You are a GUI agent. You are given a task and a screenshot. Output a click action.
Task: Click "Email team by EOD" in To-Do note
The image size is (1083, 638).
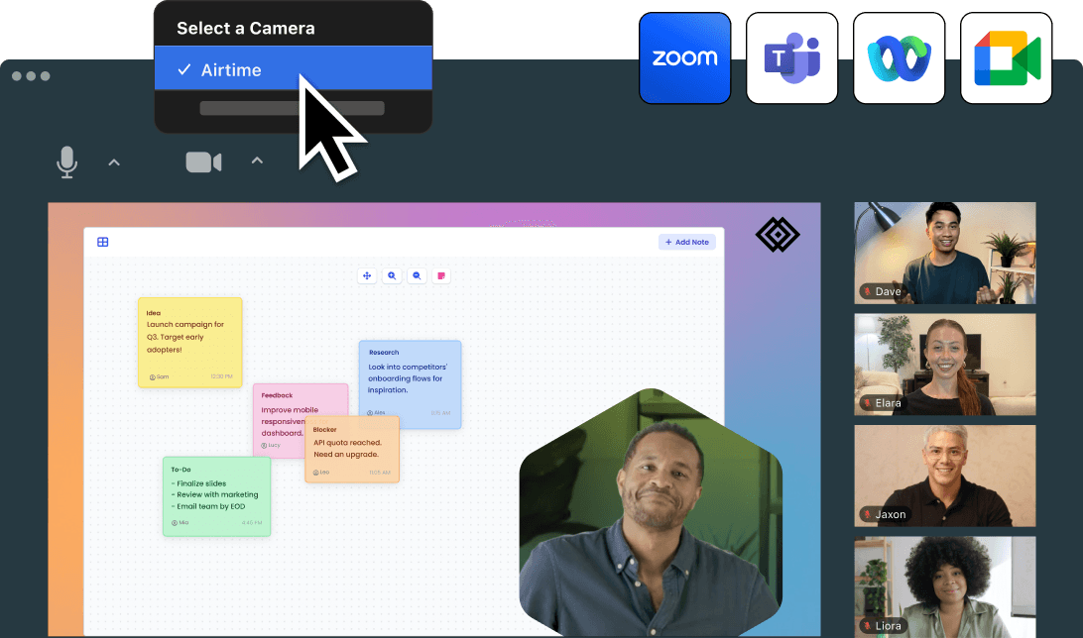pyautogui.click(x=210, y=506)
